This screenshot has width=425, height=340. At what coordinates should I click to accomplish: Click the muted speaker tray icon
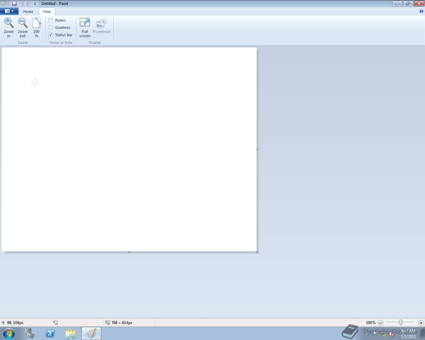click(391, 334)
